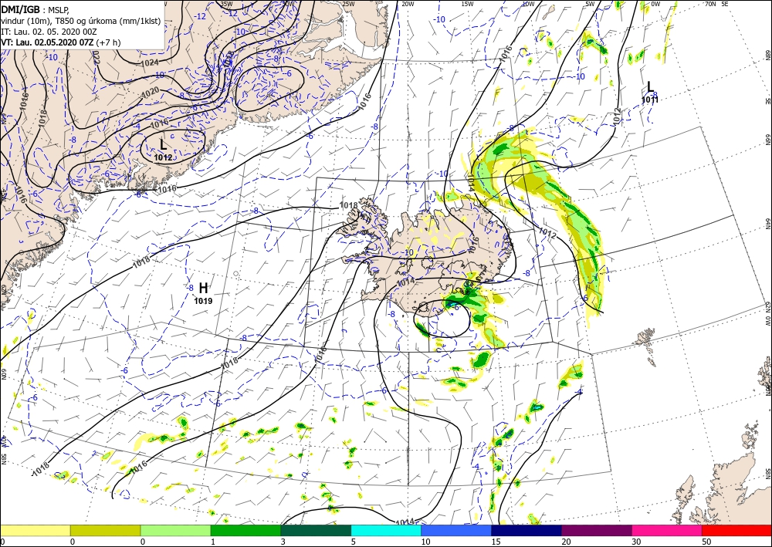Click the navy 15 mm legend swatch
The height and width of the screenshot is (547, 772).
coord(527,530)
